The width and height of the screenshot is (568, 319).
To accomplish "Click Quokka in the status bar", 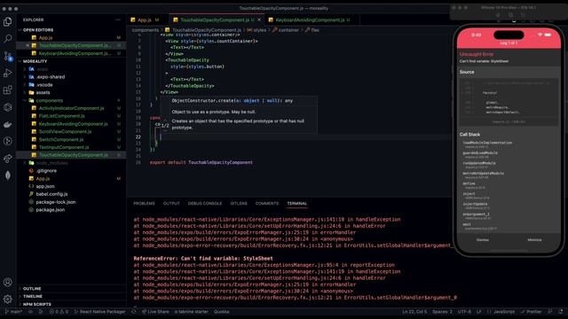I will click(221, 312).
